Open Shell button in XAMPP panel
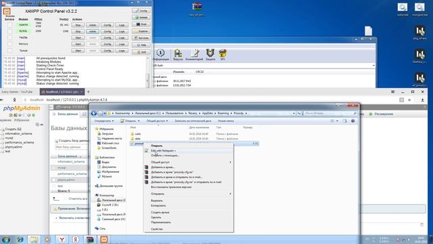 (x=141, y=24)
